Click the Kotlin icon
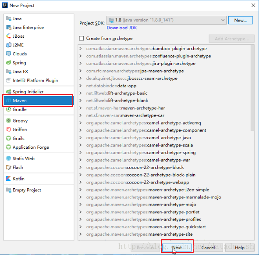Screen dimensions: 259x255 pos(8,178)
